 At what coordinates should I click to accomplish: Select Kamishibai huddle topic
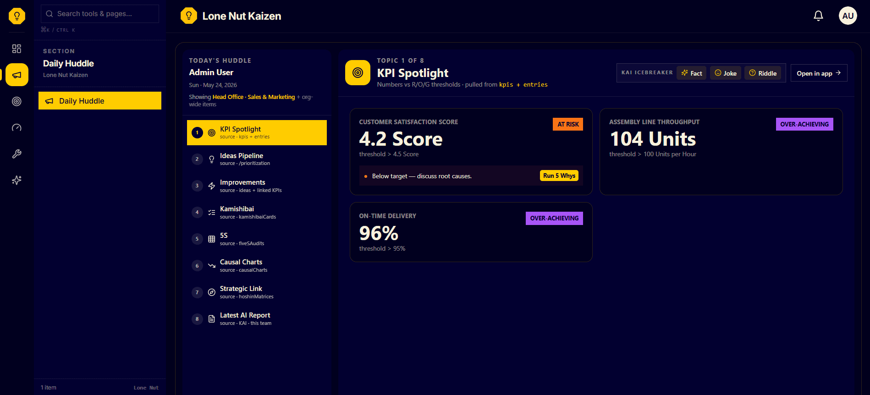(257, 212)
